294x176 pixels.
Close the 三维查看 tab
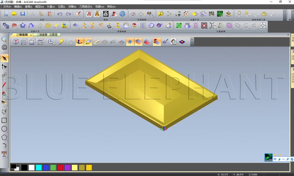[x=31, y=35]
